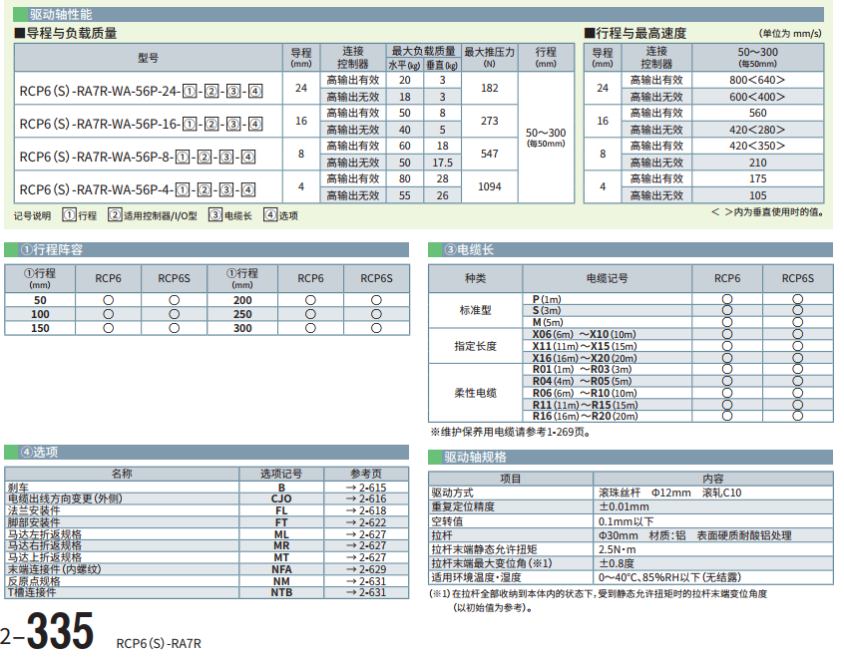Screen dimensions: 844x659
Task: Click the model number RCP6(S)-RA7R-WA-56P-8 row
Action: (x=138, y=157)
